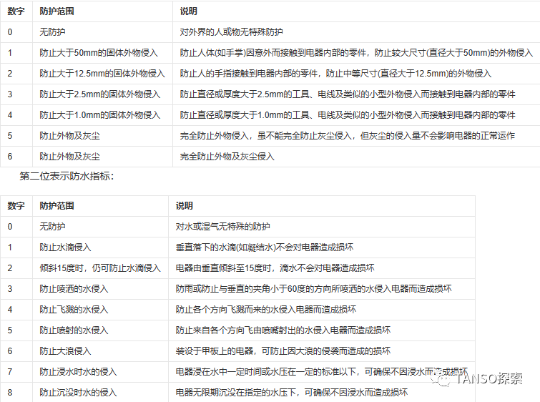Click description starting '装设于甲板上的电器'
This screenshot has height=402, width=540.
click(x=283, y=351)
